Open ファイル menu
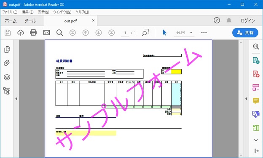The width and height of the screenshot is (263, 158). pos(10,12)
